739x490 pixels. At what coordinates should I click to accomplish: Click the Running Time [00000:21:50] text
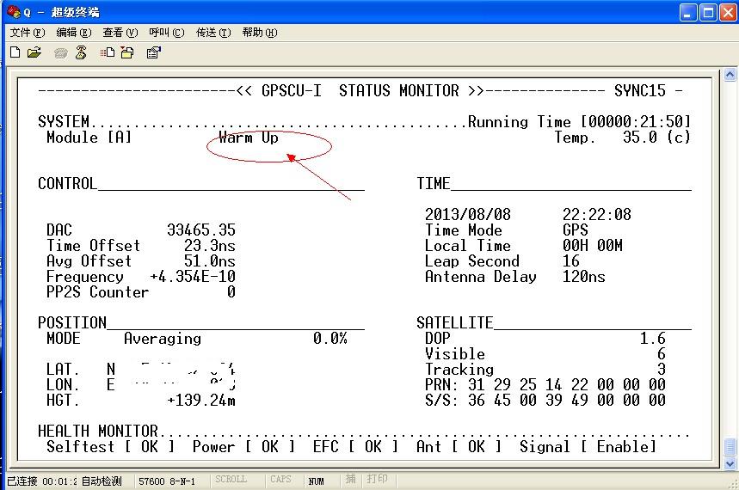[579, 122]
